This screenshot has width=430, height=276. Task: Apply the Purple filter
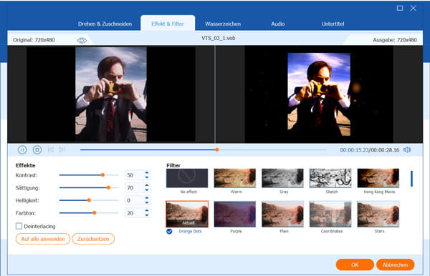click(235, 214)
